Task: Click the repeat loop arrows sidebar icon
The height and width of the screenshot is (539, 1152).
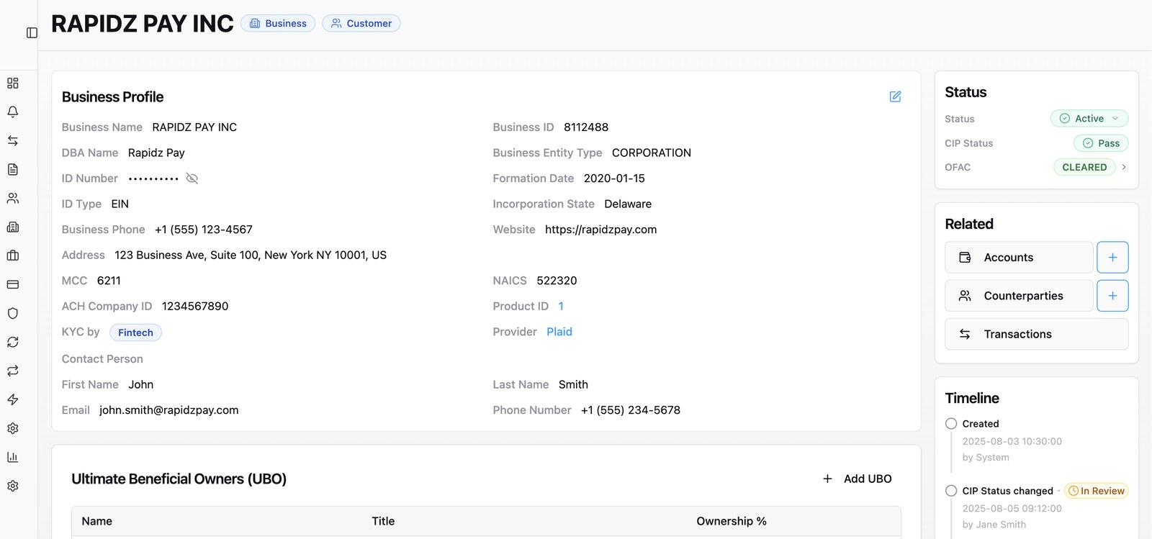Action: tap(13, 371)
